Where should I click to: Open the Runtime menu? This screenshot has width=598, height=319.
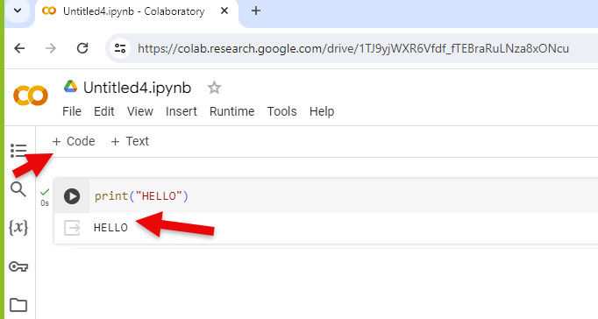231,111
